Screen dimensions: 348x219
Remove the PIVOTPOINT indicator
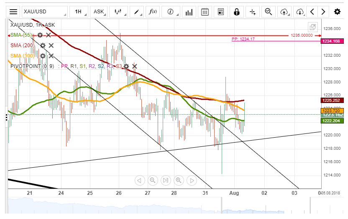(x=135, y=66)
